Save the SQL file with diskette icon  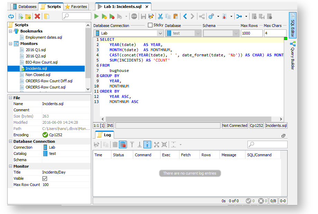(143, 17)
